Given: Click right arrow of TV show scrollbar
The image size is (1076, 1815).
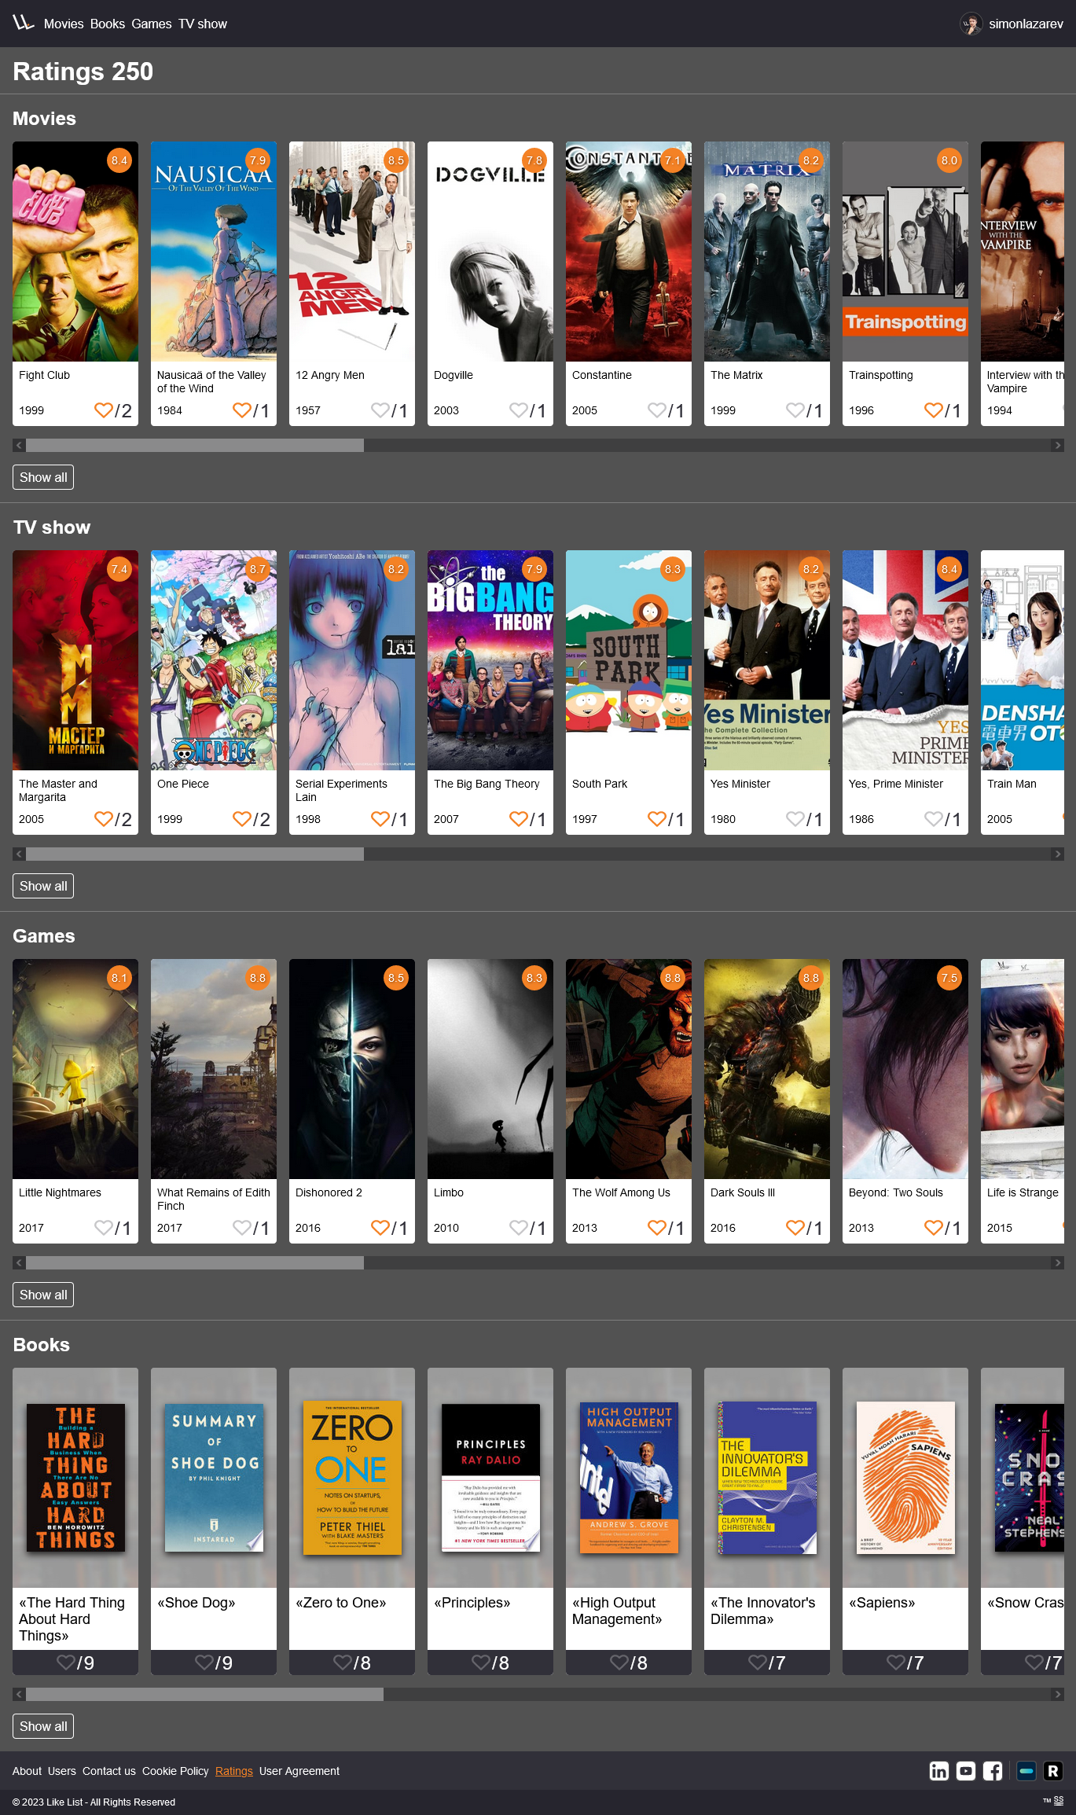Looking at the screenshot, I should [1057, 854].
